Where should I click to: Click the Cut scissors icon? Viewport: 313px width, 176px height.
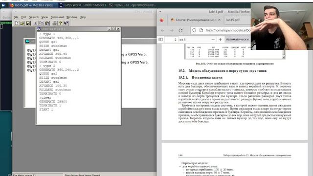coord(36,23)
